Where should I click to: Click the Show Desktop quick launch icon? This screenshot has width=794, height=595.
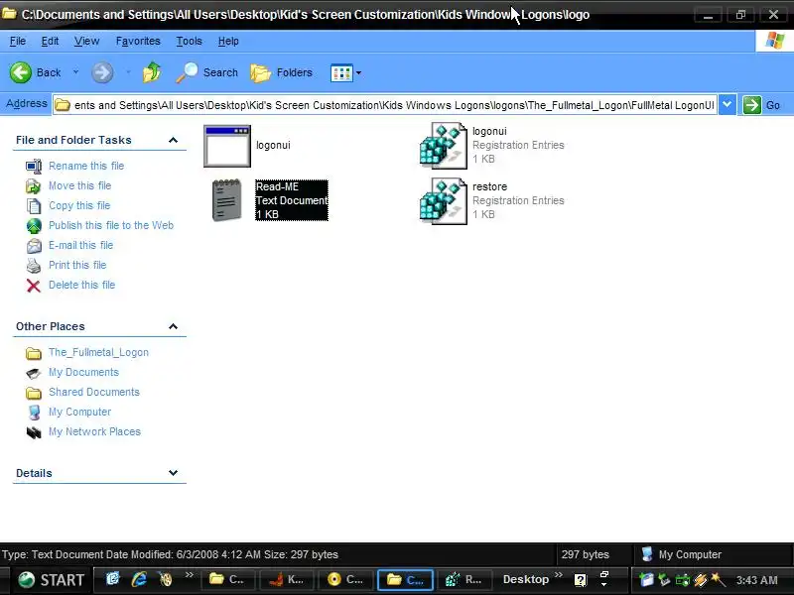(112, 579)
